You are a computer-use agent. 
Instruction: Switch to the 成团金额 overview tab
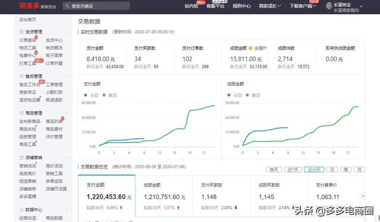pyautogui.click(x=164, y=196)
